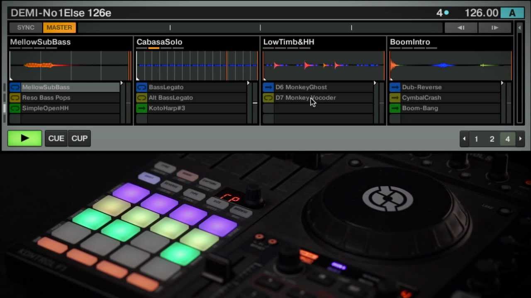Click the vertical scrollbar at the deck's right edge
This screenshot has height=298, width=531.
(x=519, y=79)
